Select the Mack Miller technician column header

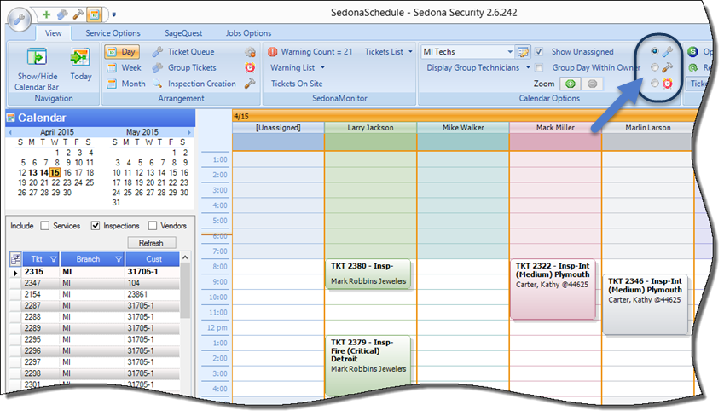tap(555, 128)
